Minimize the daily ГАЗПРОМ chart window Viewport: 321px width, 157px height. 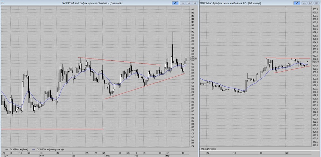(x=183, y=3)
